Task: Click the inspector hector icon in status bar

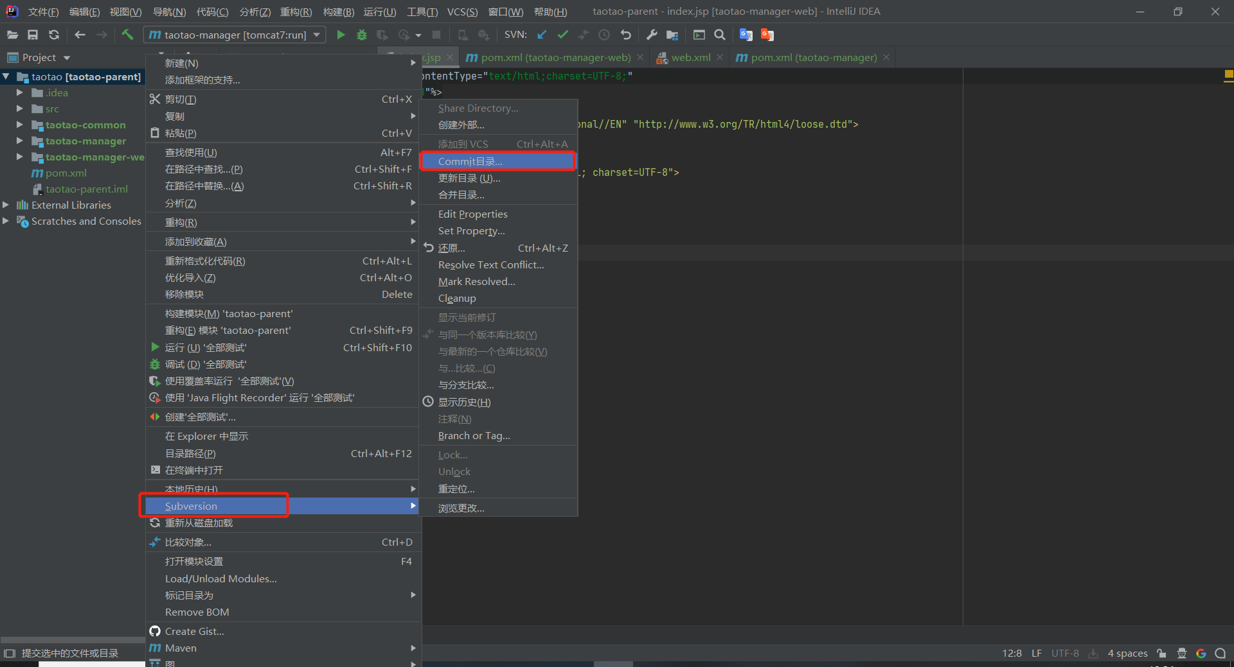Action: coord(1181,653)
